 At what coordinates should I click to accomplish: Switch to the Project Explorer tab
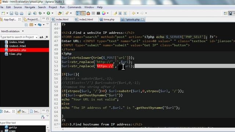pyautogui.click(x=32, y=19)
